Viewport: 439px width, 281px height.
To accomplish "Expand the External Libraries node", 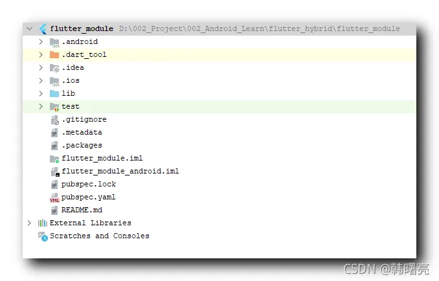I will 29,223.
